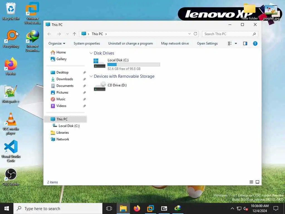Screen dimensions: 285x214
Task: Open the Recycle Bin desktop icon
Action: pos(11,11)
